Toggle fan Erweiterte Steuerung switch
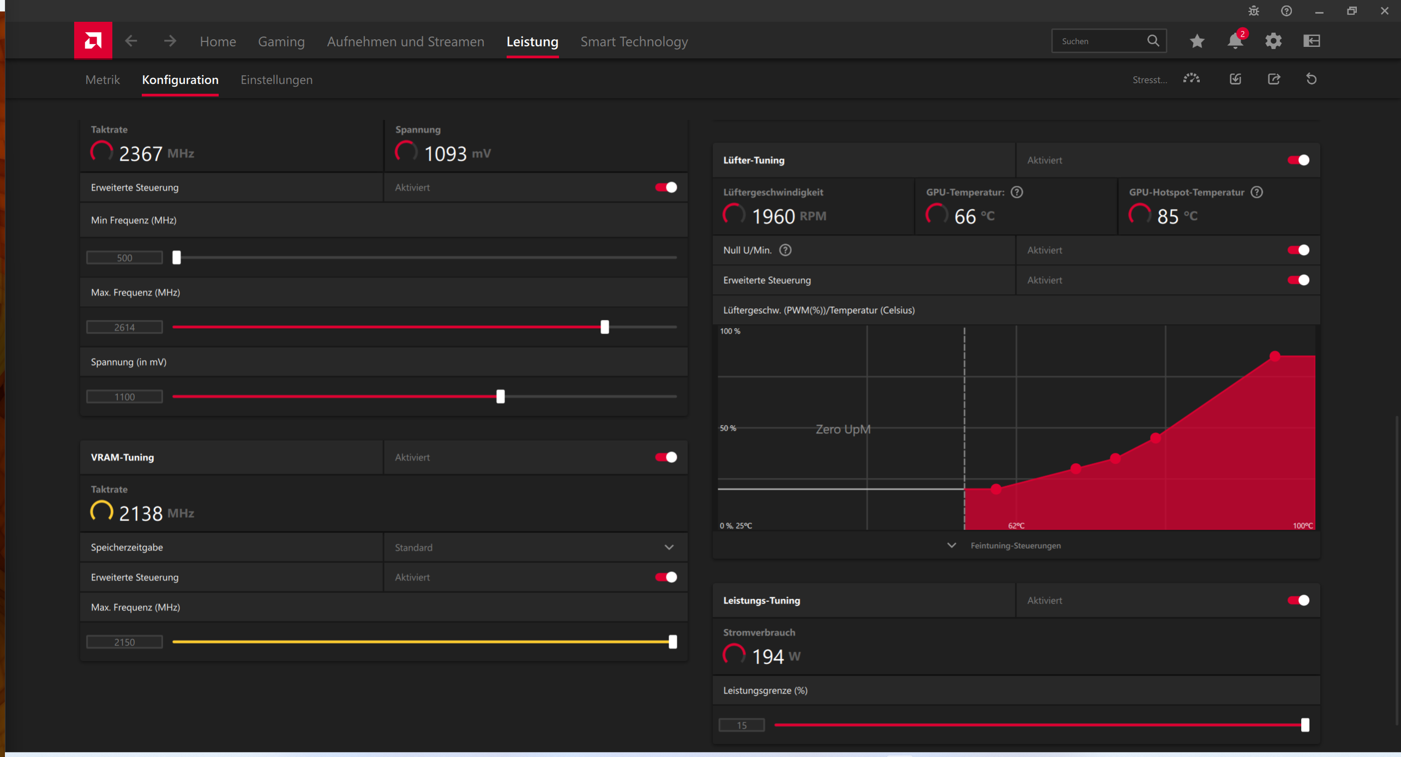Image resolution: width=1401 pixels, height=757 pixels. [x=1298, y=280]
